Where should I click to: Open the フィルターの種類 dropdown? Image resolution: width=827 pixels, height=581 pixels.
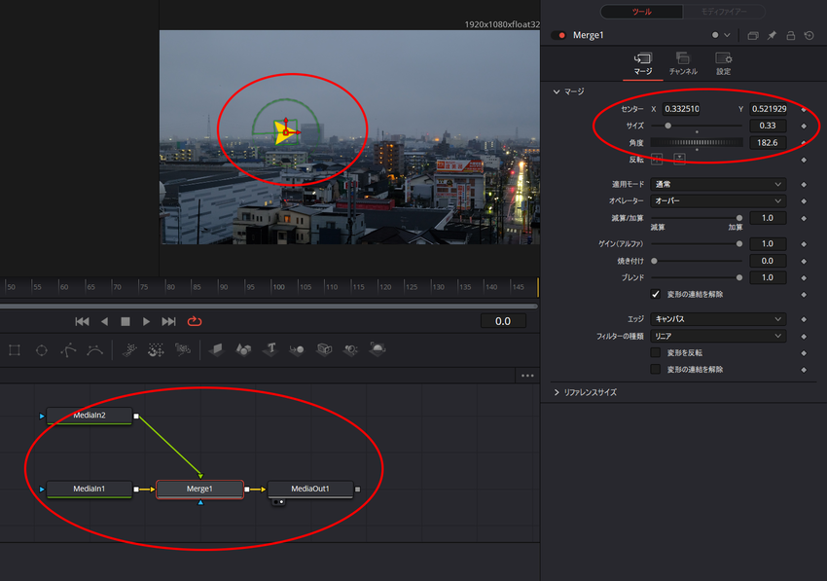718,336
